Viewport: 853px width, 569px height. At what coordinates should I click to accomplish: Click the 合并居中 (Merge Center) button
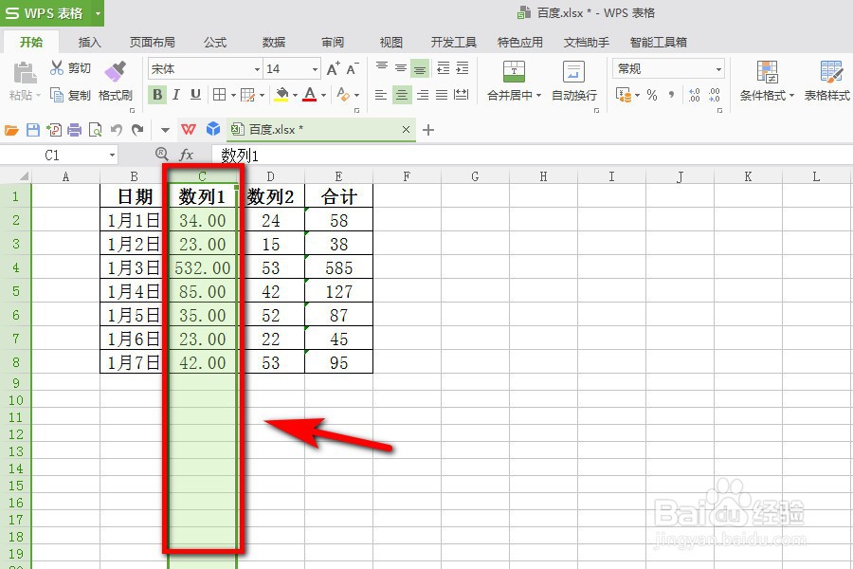click(x=510, y=95)
